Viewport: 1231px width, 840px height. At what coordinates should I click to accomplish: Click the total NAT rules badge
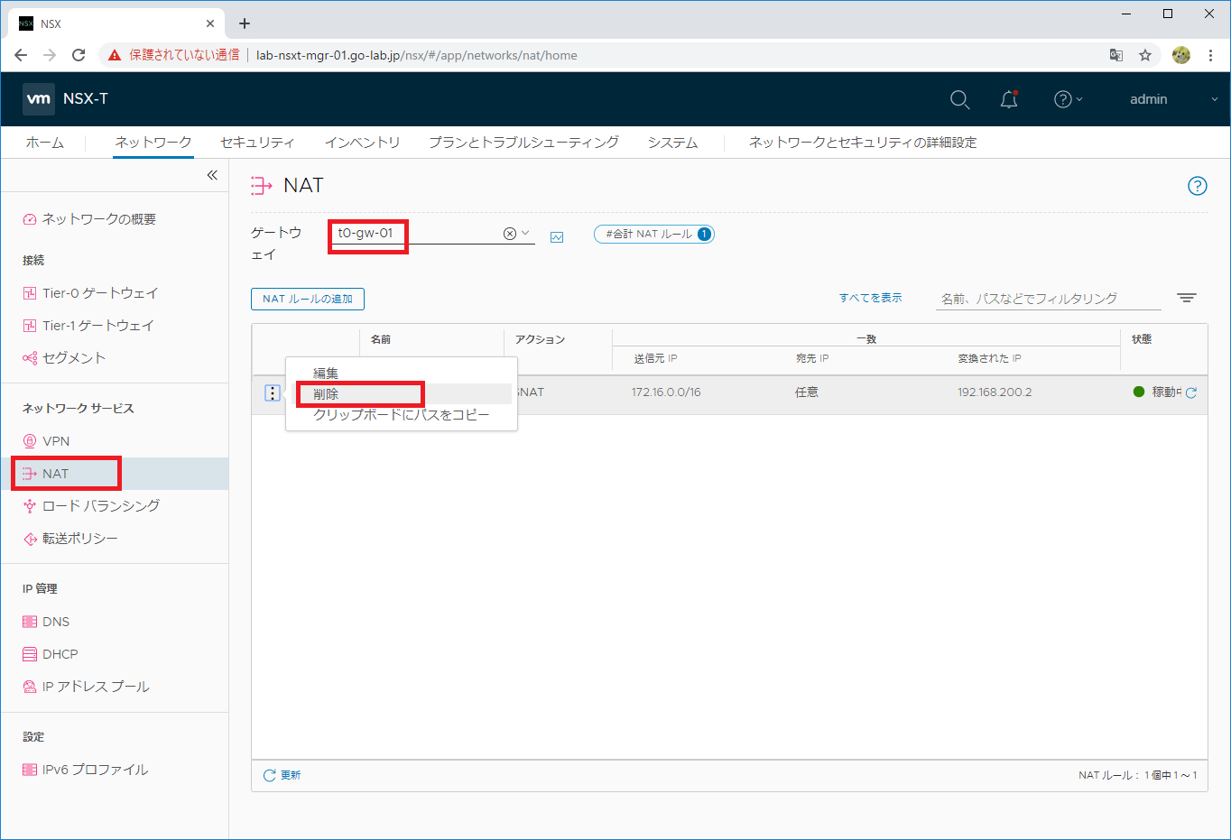coord(654,234)
